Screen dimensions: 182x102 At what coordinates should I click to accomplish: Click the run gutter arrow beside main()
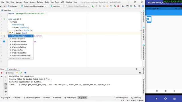coord(4,19)
